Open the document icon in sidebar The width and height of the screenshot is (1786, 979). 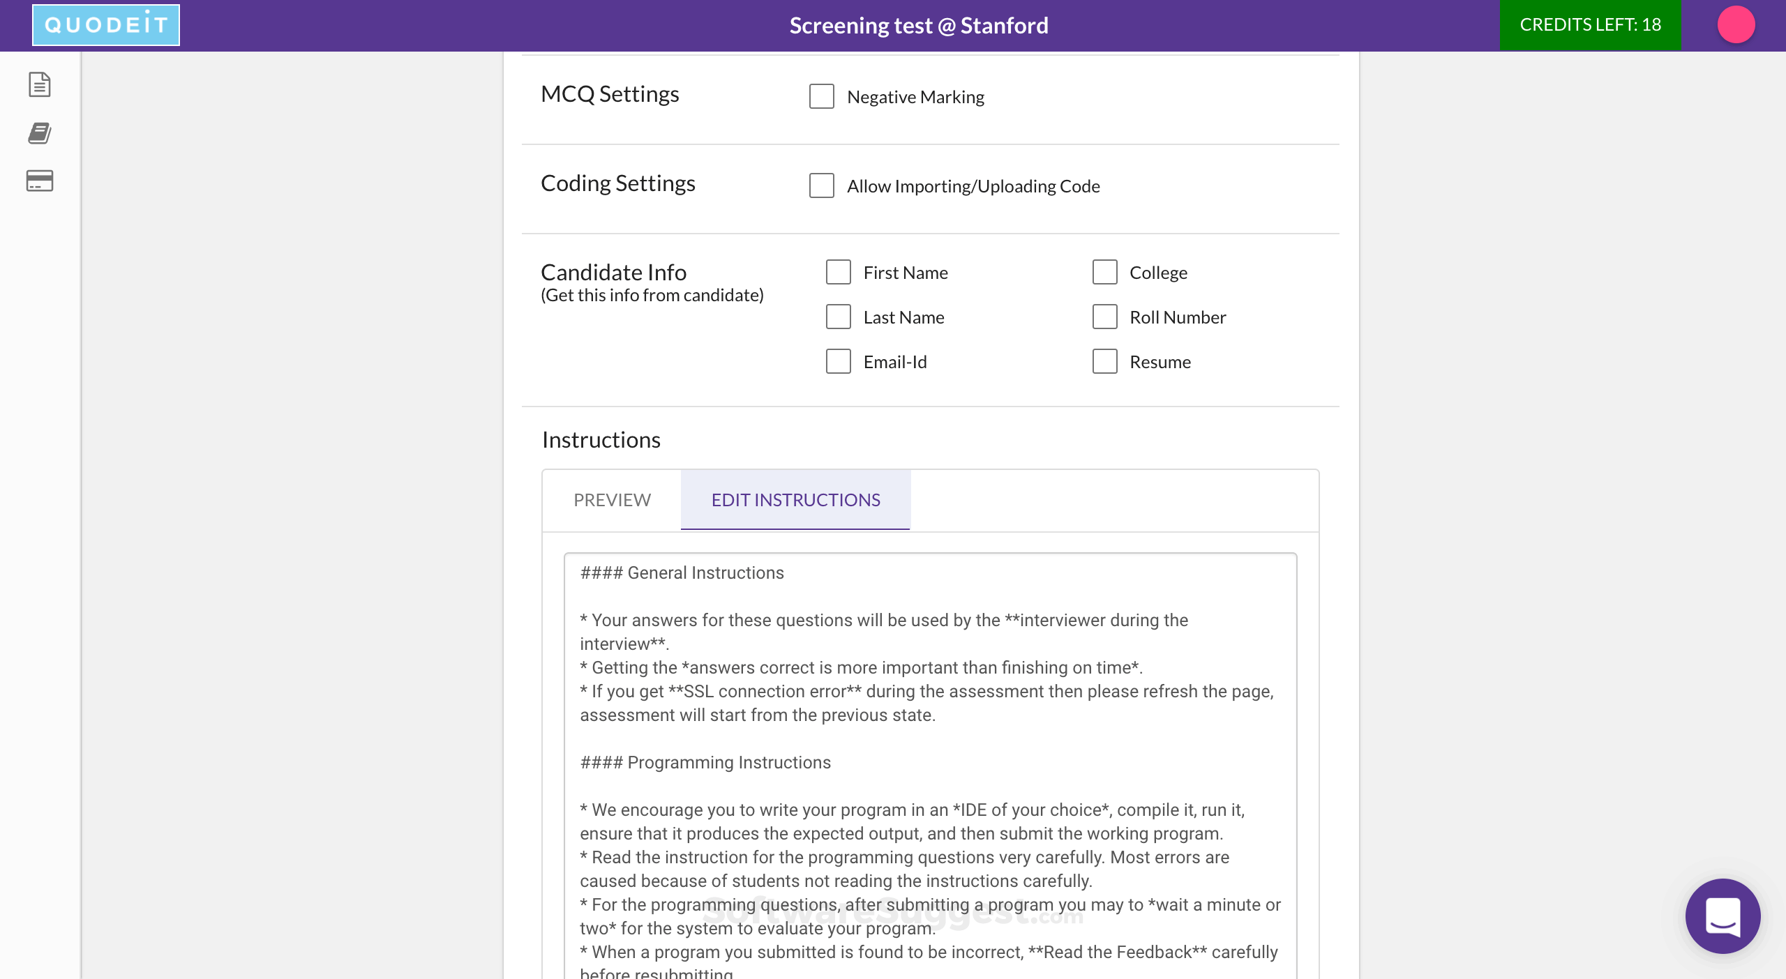(x=40, y=84)
